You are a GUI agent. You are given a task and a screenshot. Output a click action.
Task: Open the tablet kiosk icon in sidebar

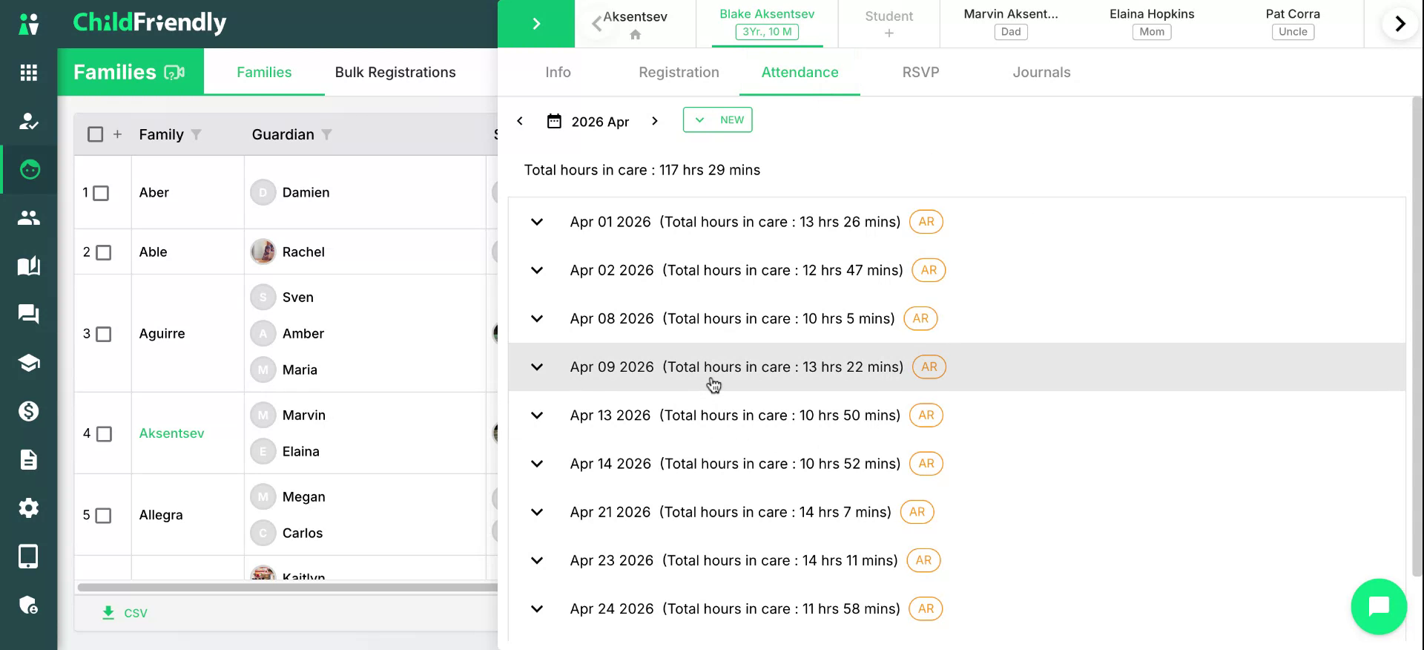pos(28,557)
